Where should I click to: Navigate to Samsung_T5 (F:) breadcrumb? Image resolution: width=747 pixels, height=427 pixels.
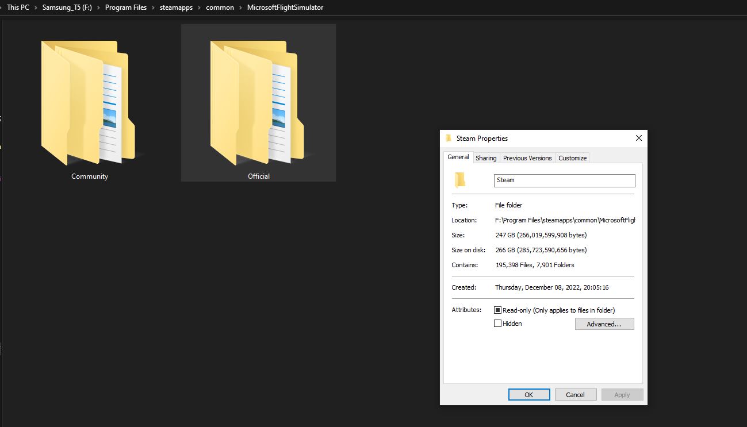pos(67,7)
